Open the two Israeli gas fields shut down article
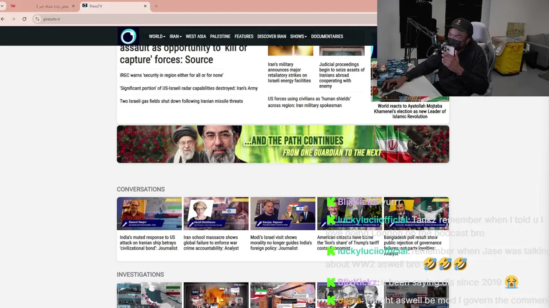 (x=181, y=101)
